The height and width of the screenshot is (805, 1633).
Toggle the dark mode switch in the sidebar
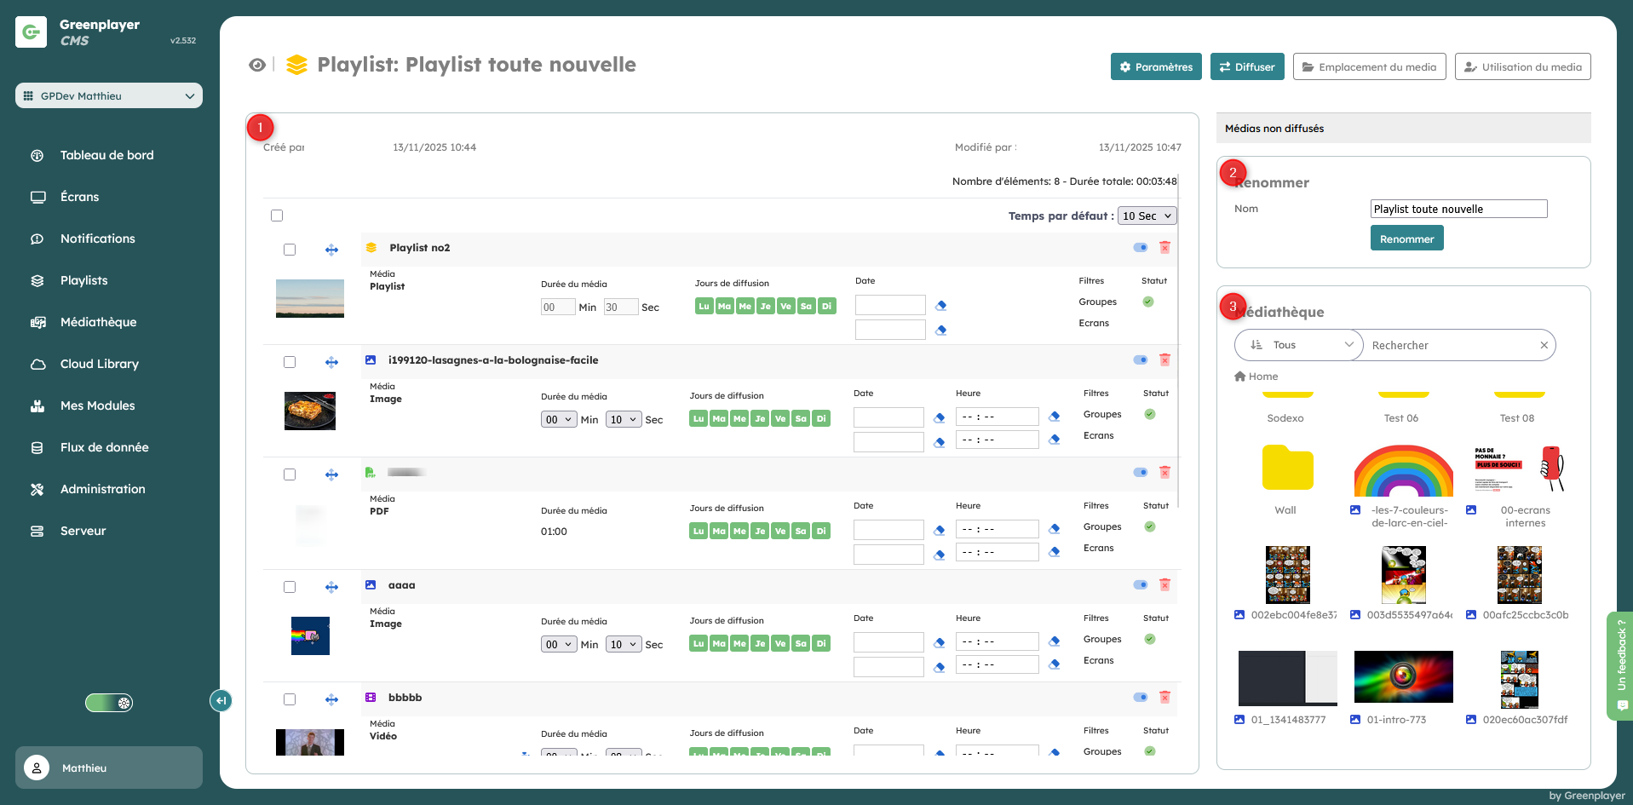(109, 703)
